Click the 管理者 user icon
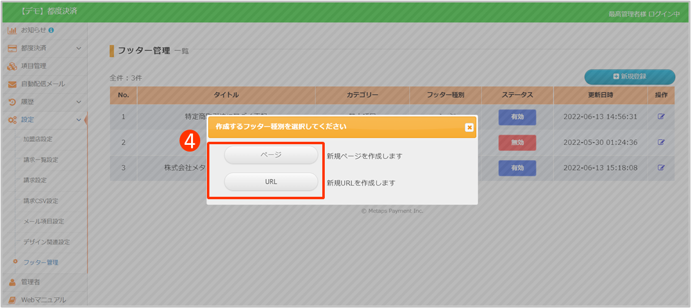Viewport: 691px width, 308px height. (12, 282)
